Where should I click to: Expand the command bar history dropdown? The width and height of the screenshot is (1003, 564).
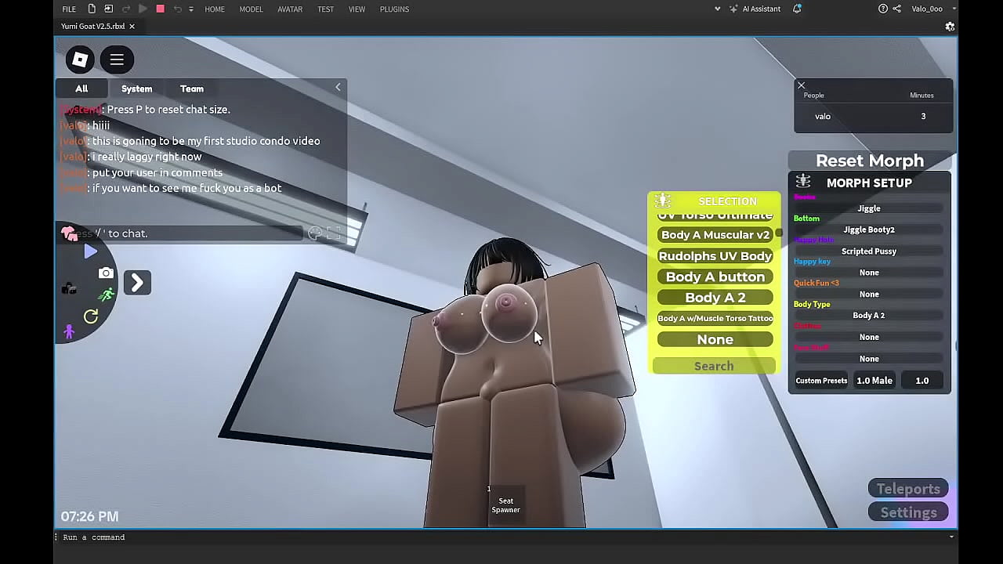pos(951,537)
